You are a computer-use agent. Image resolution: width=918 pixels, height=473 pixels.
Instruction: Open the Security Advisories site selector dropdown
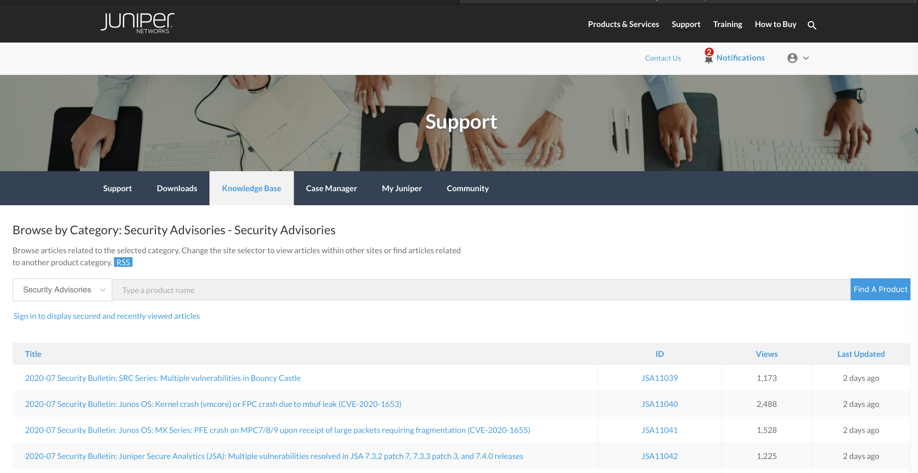click(62, 290)
